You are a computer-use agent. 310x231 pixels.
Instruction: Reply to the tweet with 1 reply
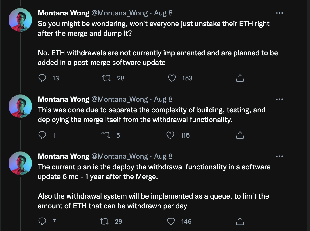pos(42,135)
